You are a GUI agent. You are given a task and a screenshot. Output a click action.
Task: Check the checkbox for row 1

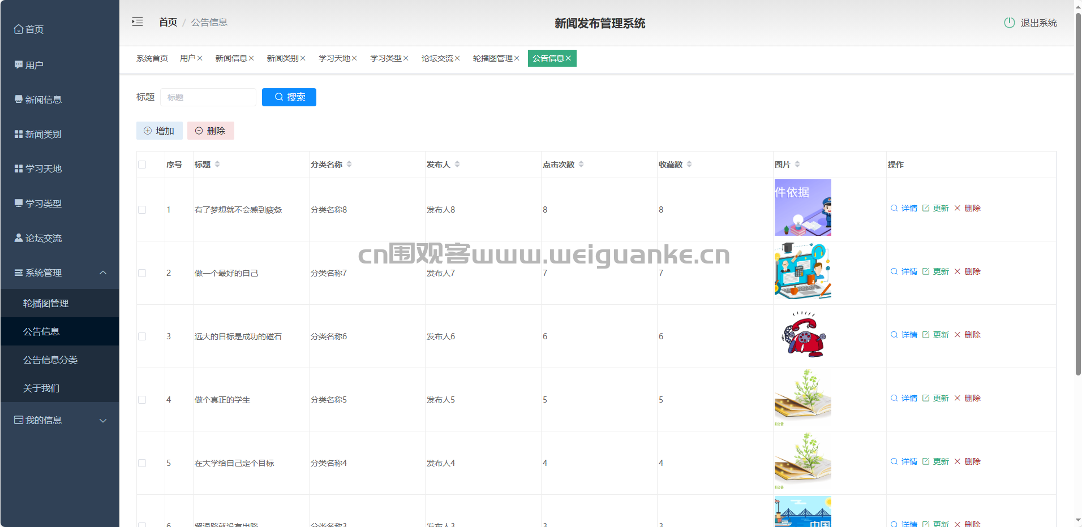coord(142,210)
